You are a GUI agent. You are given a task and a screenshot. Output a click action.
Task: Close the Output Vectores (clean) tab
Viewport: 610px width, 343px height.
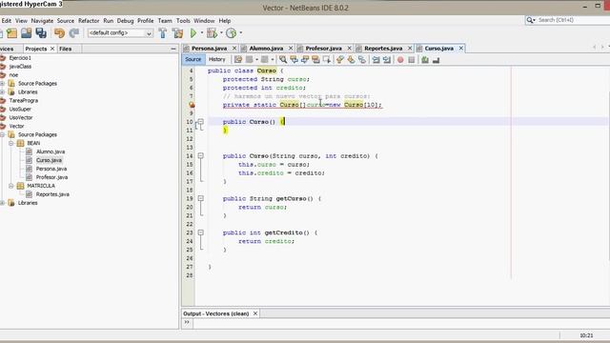(x=255, y=313)
